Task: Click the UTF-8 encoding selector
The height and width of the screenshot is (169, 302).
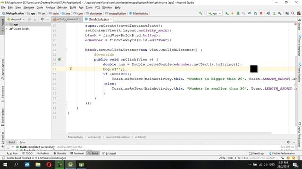Action: pos(243,158)
